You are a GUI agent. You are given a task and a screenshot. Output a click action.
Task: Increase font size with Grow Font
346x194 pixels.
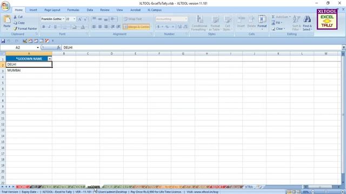[79, 19]
